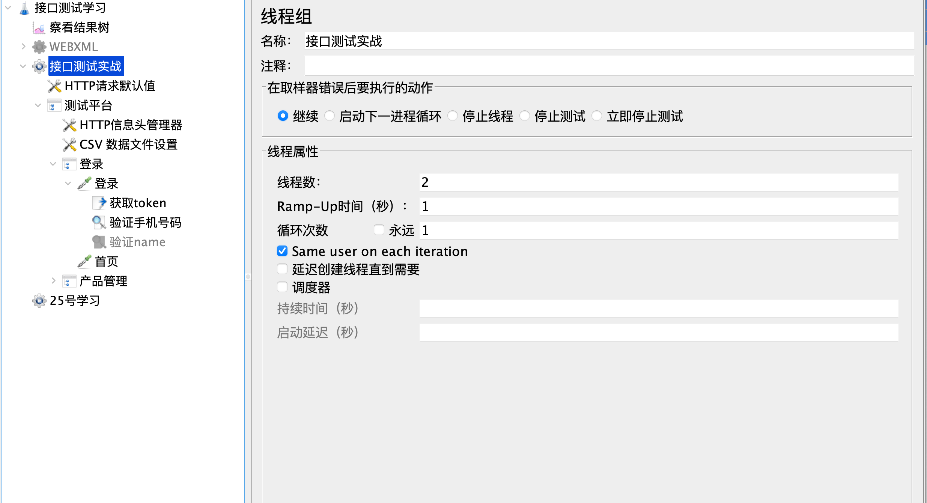
Task: Select the HTTP信息头管理器 tree item
Action: tap(131, 125)
